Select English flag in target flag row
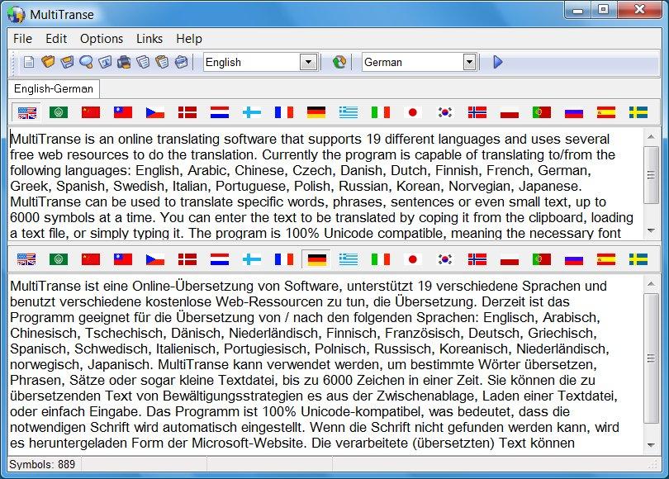This screenshot has height=479, width=669. tap(26, 259)
